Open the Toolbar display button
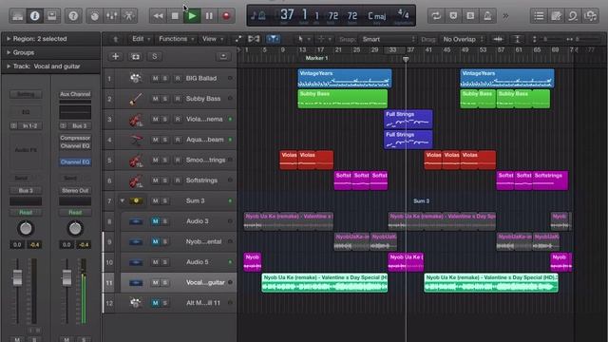This screenshot has width=608, height=342. click(x=51, y=16)
